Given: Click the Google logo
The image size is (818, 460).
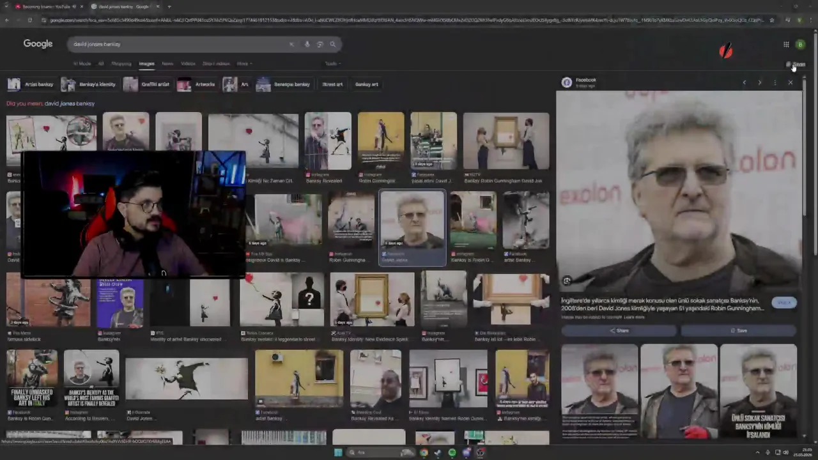Looking at the screenshot, I should 38,43.
